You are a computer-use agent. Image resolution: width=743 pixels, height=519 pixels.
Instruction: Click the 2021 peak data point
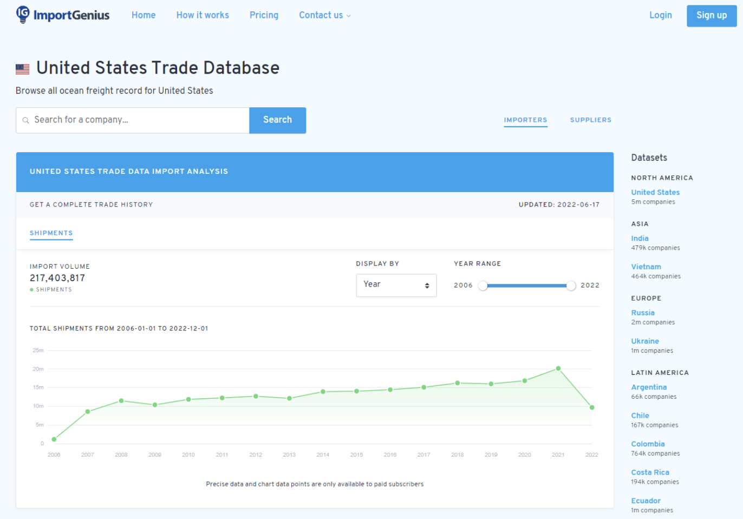point(558,368)
